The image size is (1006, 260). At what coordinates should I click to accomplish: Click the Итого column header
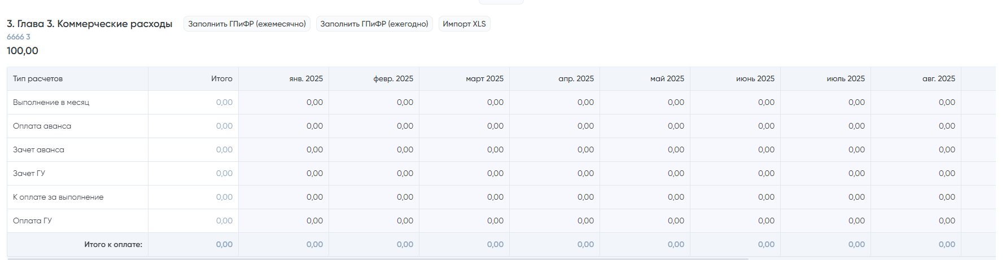pyautogui.click(x=221, y=78)
